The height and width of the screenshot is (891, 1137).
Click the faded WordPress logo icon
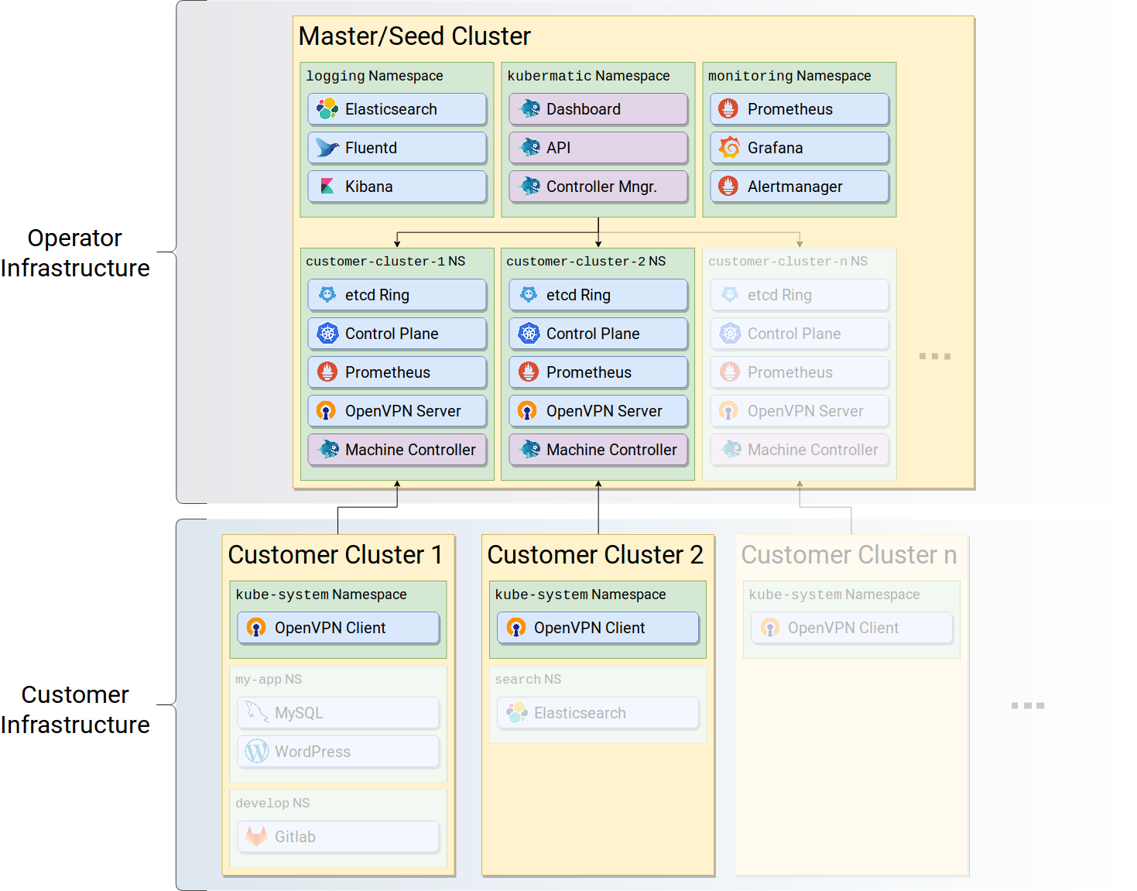256,751
